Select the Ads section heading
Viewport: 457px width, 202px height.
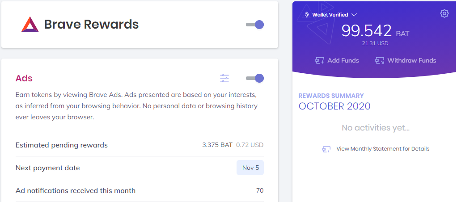[24, 78]
